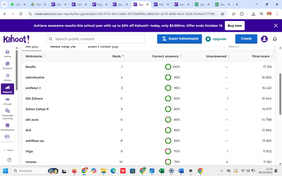Open Language Learning in sidebar

pyautogui.click(x=7, y=114)
